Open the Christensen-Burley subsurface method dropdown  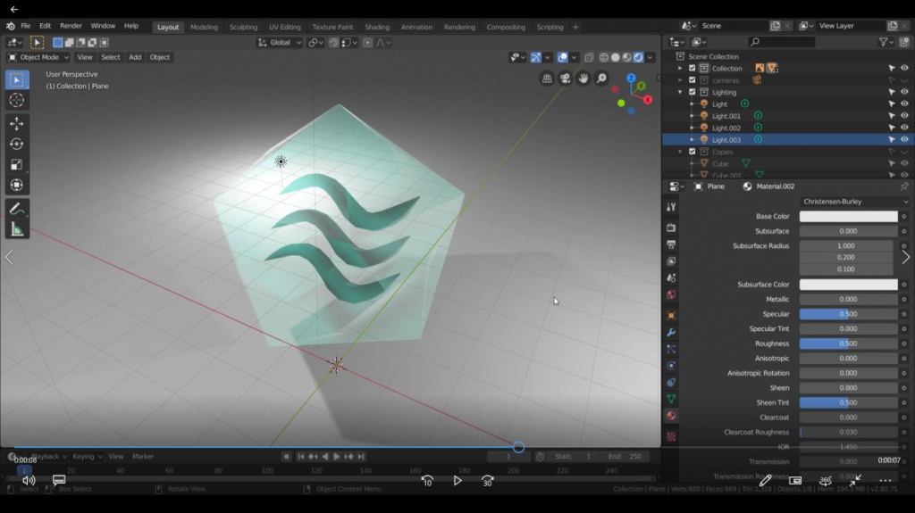point(853,202)
